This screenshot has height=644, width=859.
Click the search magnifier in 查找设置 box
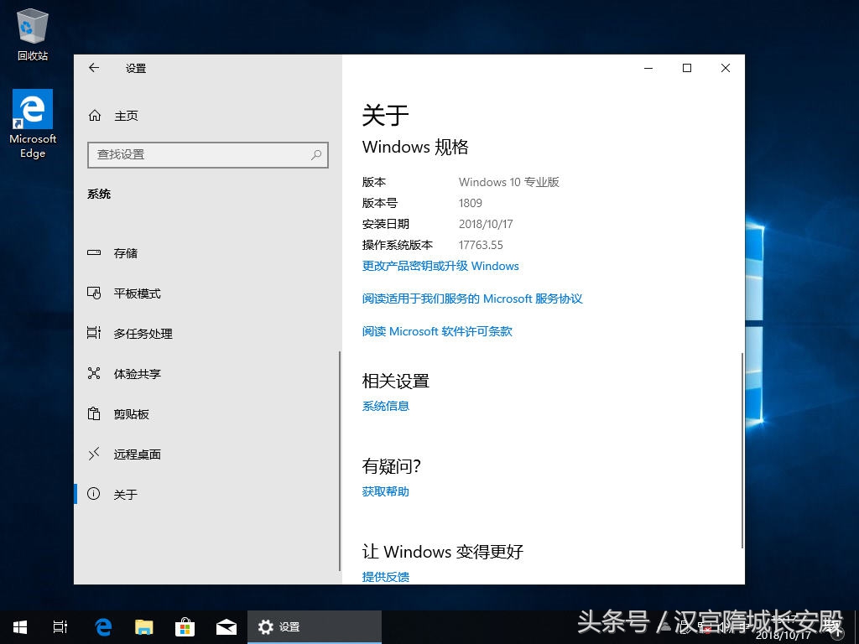click(316, 155)
